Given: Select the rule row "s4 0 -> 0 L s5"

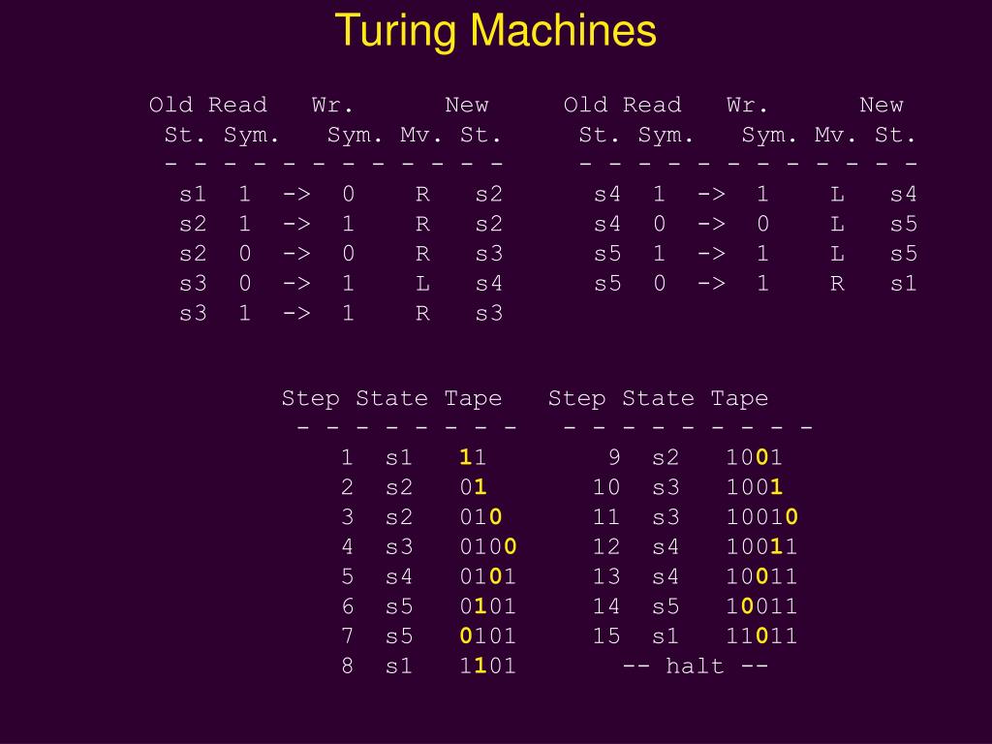Looking at the screenshot, I should point(756,224).
